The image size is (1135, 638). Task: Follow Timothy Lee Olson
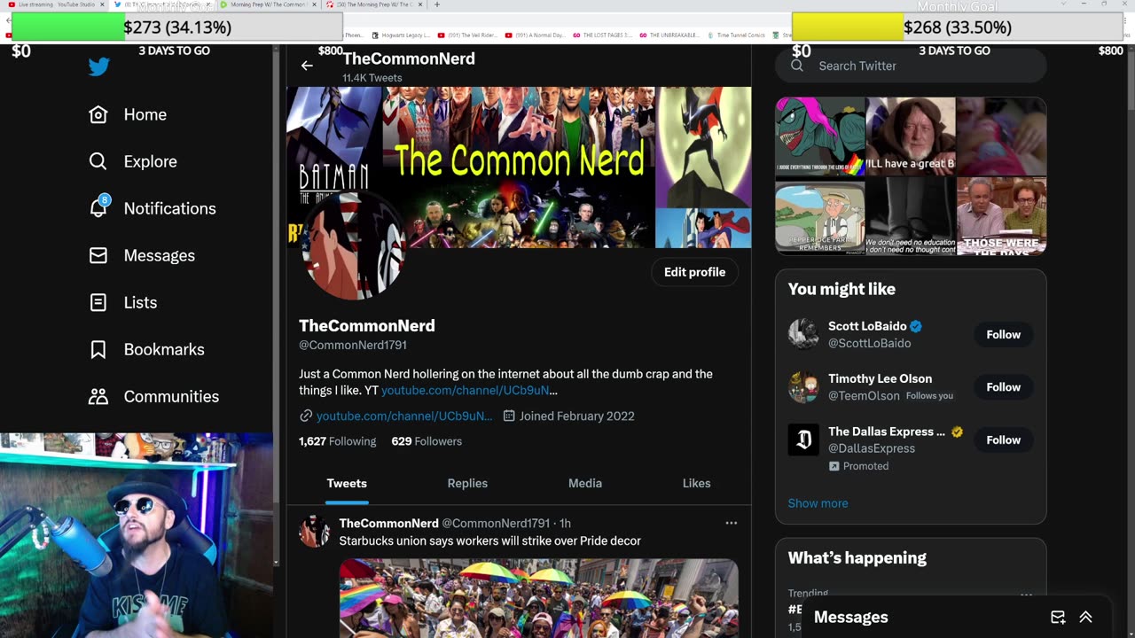pyautogui.click(x=1003, y=386)
